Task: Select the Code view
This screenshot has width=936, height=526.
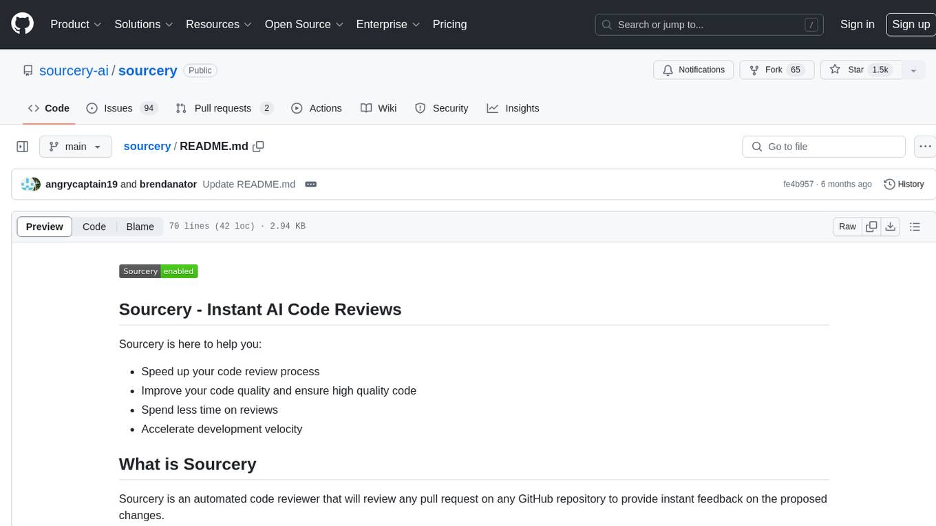Action: (x=94, y=227)
